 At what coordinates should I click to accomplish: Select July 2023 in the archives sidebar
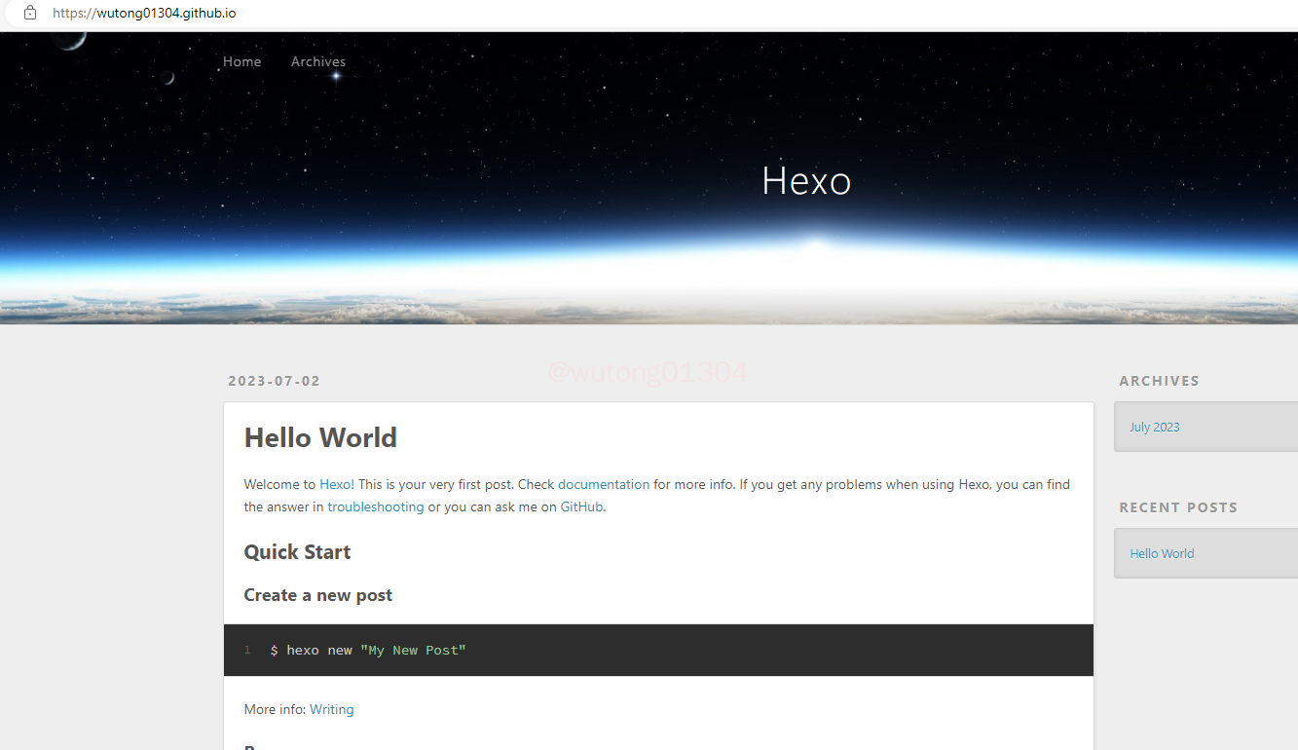pos(1154,427)
